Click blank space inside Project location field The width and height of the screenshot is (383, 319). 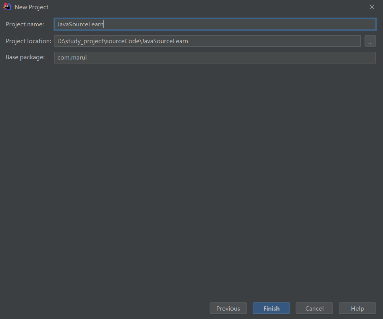(275, 41)
